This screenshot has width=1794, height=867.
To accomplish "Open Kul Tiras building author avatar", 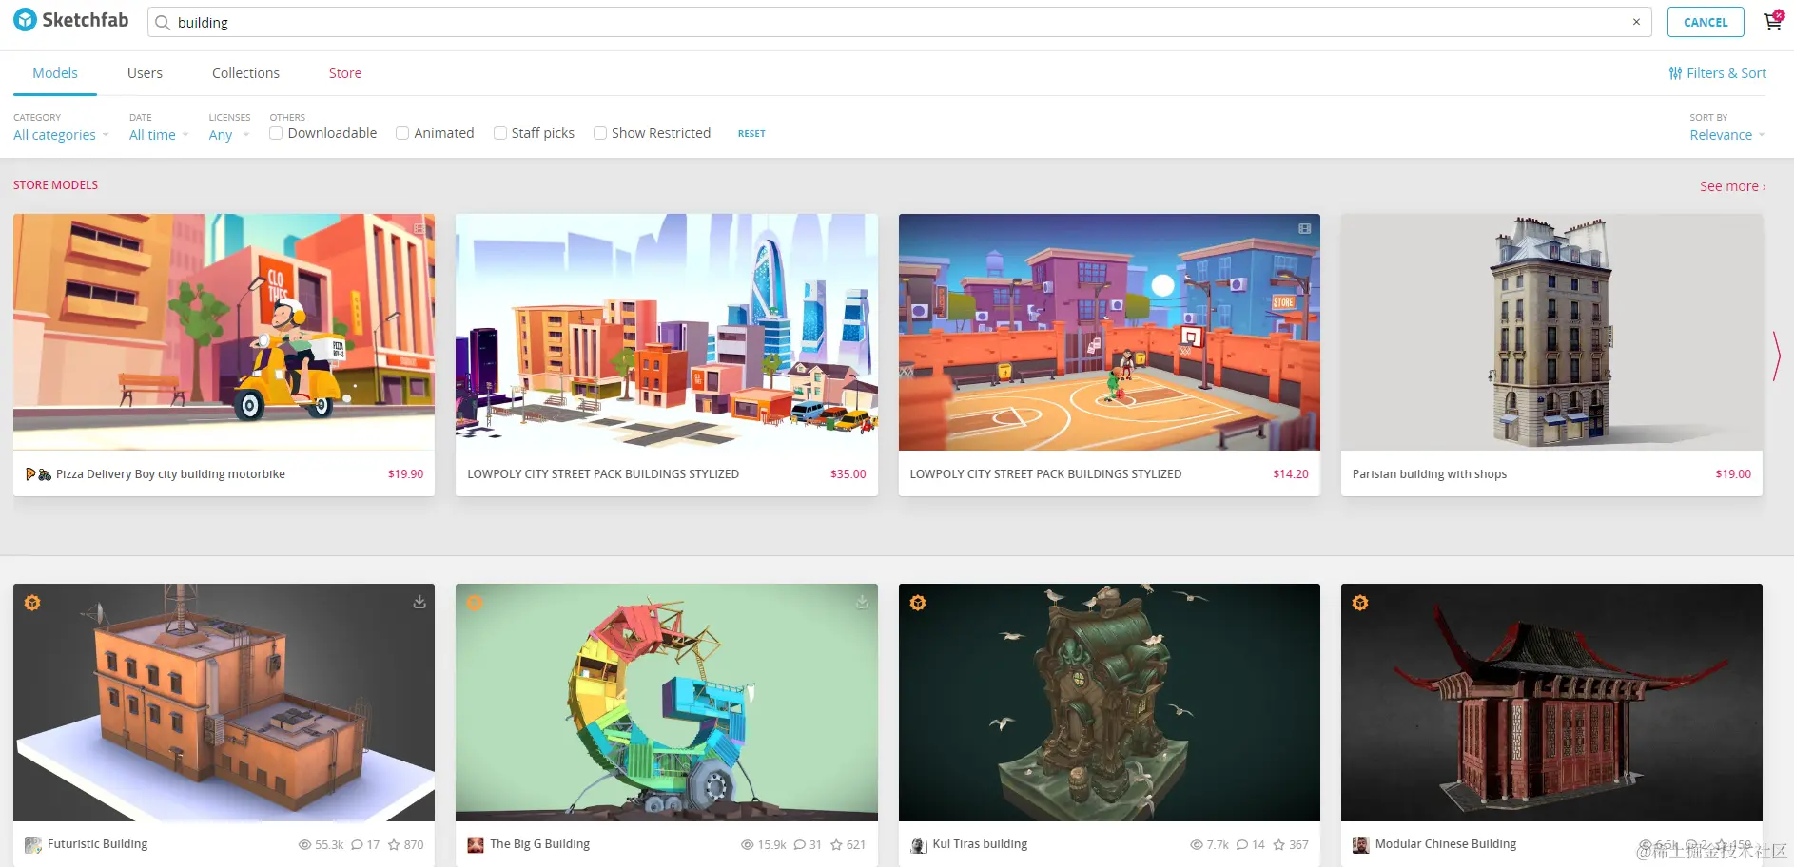I will (919, 845).
